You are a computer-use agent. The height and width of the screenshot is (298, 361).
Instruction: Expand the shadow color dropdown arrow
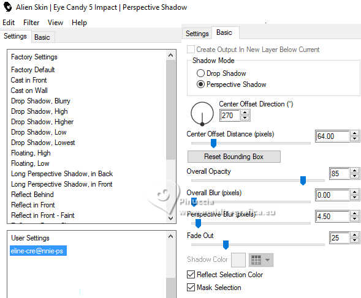coord(267,260)
